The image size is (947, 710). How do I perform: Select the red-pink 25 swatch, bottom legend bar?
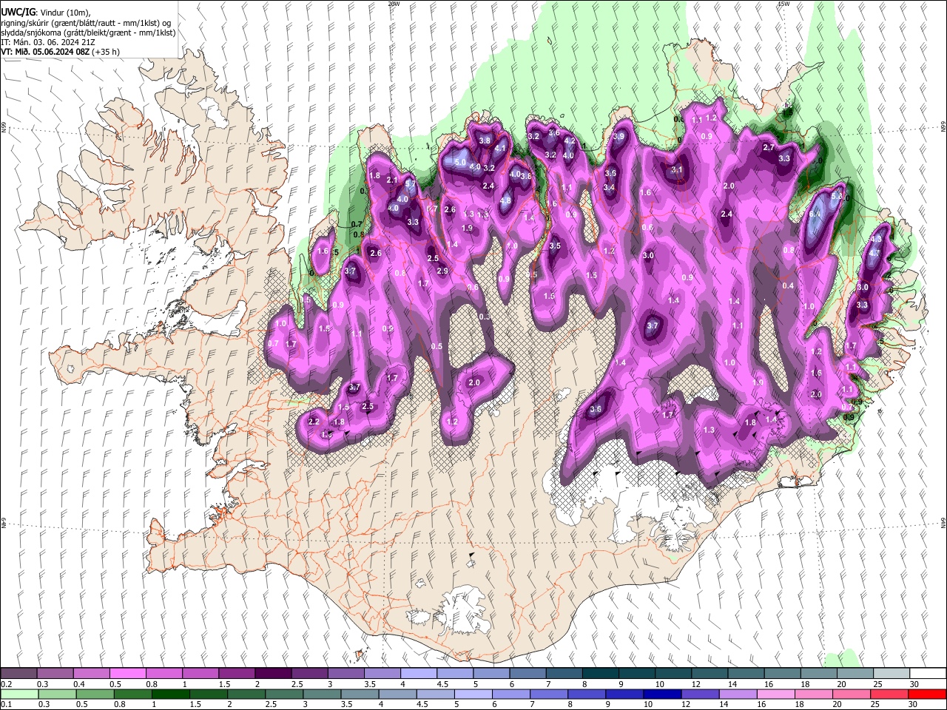point(889,694)
